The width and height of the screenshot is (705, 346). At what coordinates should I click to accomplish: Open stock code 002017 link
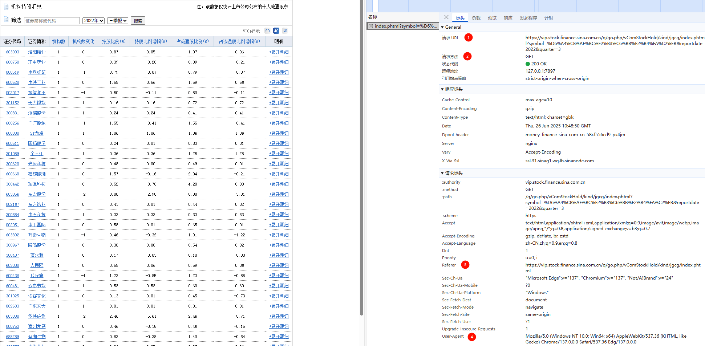[12, 93]
